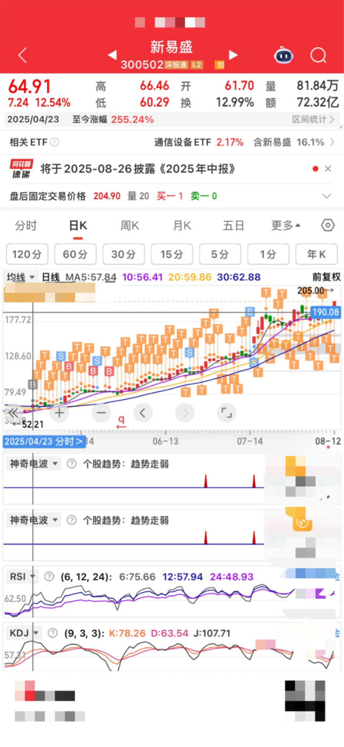Go back with the left chevron arrow
Screen dimensions: 344x747
point(22,55)
